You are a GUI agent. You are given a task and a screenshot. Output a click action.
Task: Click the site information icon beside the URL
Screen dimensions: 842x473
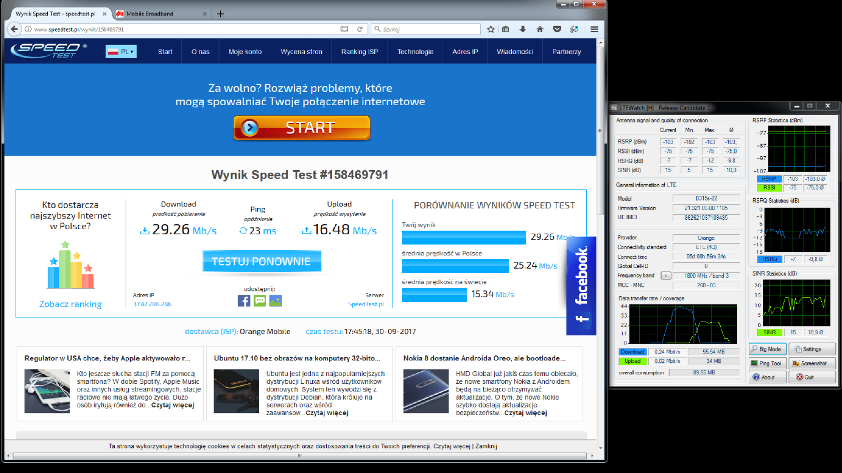(28, 29)
